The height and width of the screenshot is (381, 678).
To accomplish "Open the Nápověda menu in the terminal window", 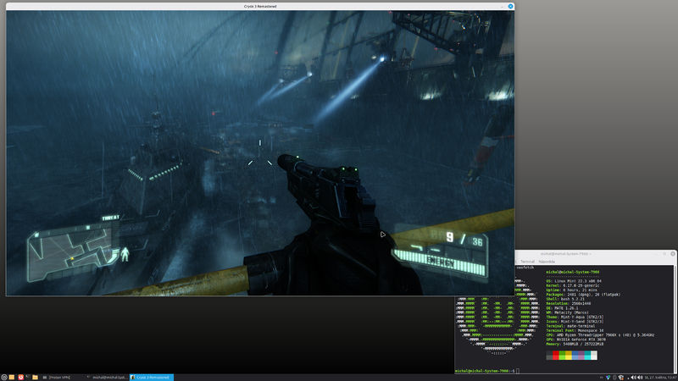I will (x=547, y=262).
